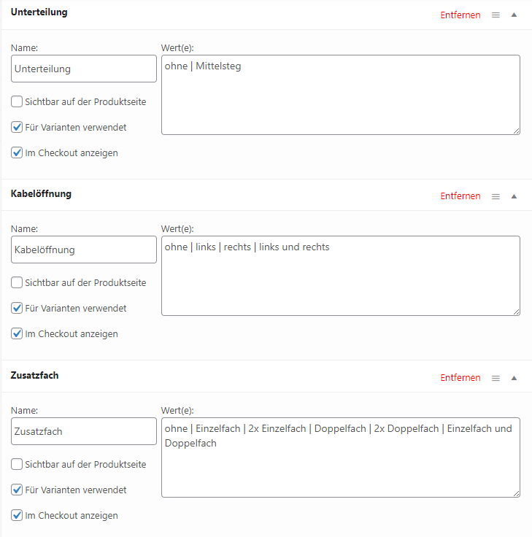Focus the Unterteilung name input field

[84, 69]
